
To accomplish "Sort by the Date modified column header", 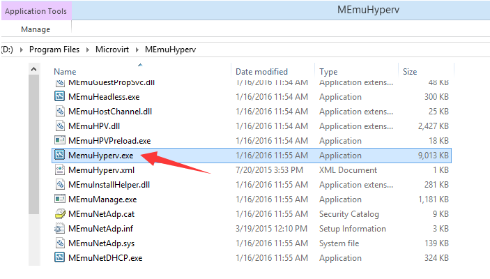I will coord(261,72).
